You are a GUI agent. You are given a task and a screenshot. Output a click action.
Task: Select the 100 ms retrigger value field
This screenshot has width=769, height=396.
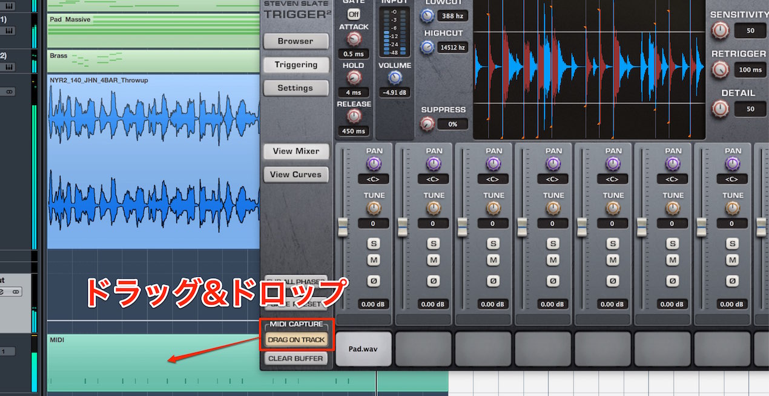(x=751, y=70)
